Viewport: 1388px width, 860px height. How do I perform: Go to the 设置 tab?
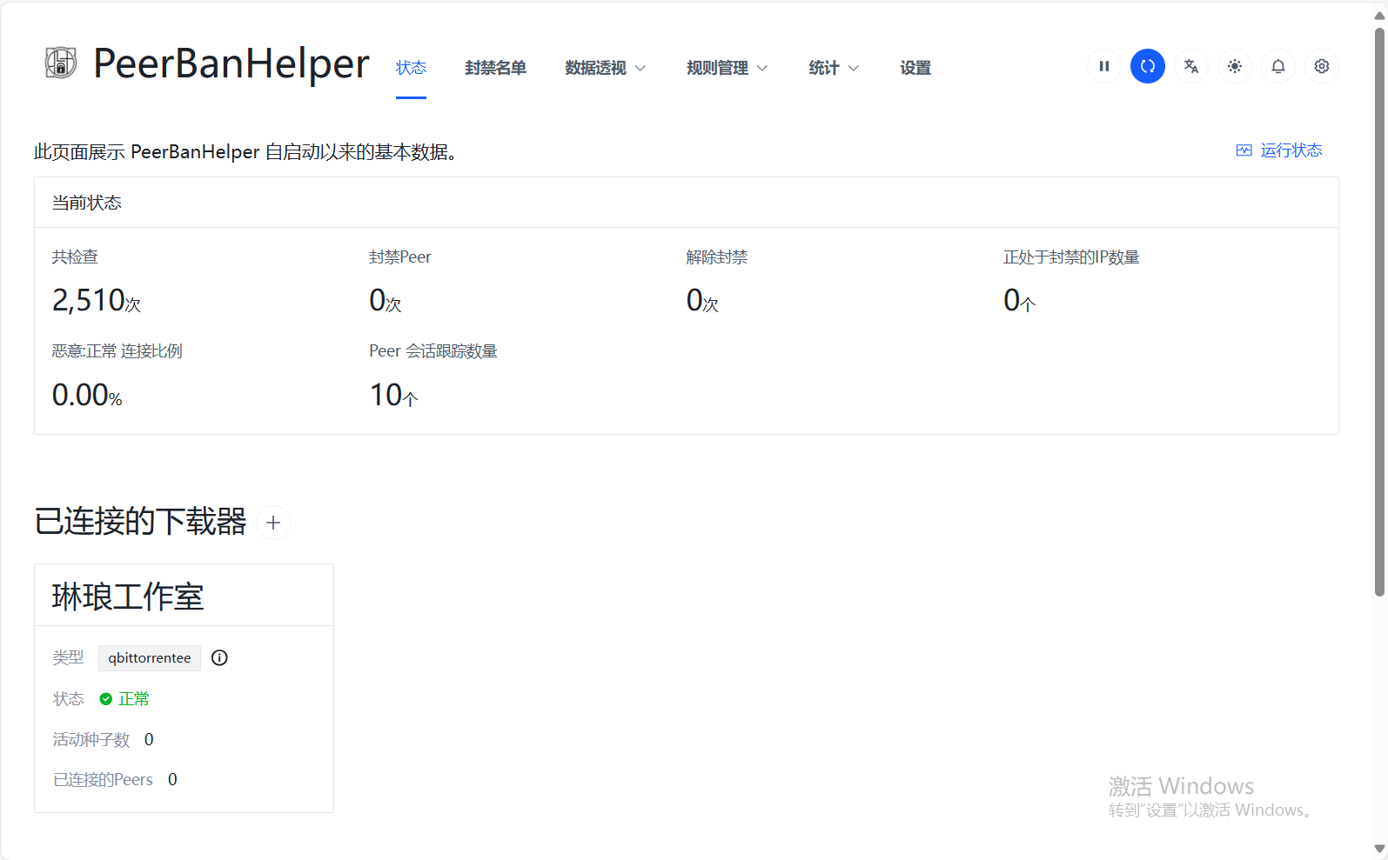[915, 68]
